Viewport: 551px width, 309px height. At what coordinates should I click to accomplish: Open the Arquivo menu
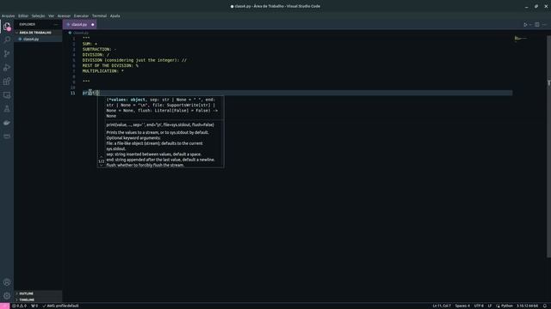pyautogui.click(x=8, y=15)
